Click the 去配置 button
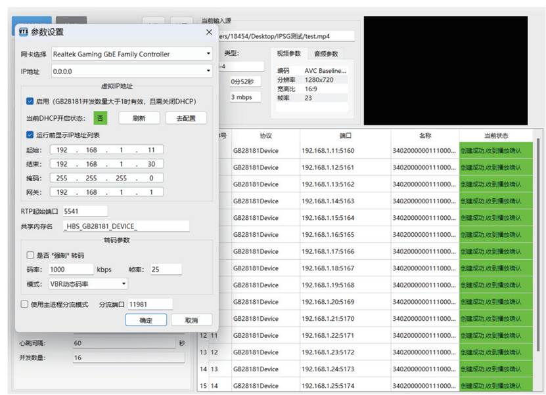This screenshot has height=395, width=546. pyautogui.click(x=186, y=118)
